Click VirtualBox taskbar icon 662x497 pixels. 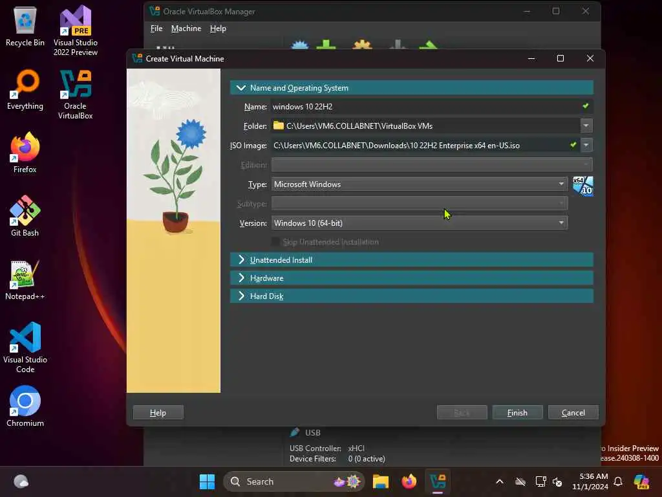pos(438,481)
